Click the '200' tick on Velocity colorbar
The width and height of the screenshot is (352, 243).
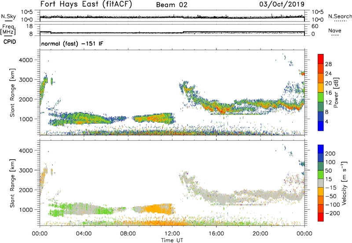pos(330,154)
